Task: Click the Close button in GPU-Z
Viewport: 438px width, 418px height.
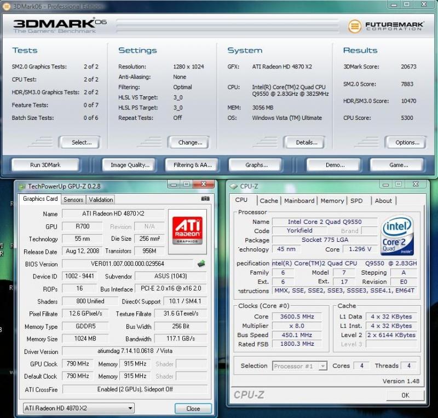Action: click(193, 409)
